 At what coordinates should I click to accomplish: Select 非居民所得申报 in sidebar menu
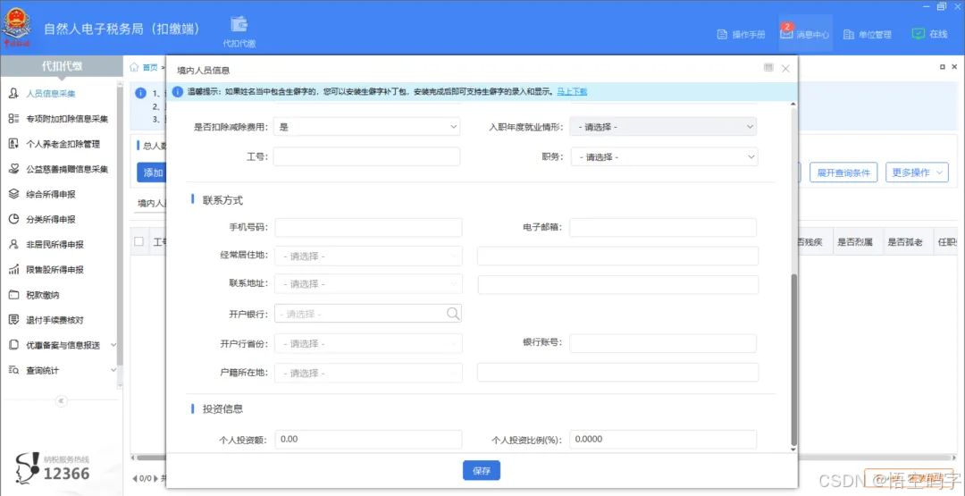click(x=55, y=244)
